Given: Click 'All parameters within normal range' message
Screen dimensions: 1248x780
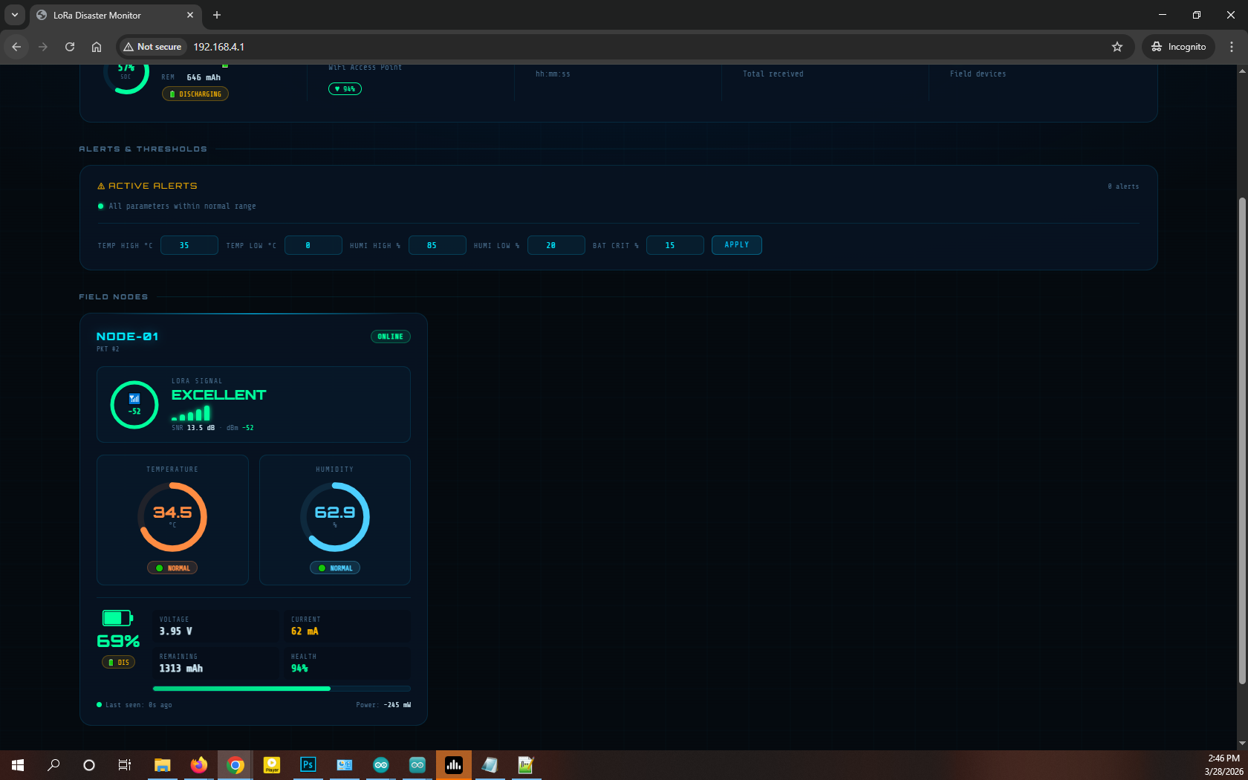Looking at the screenshot, I should point(182,207).
